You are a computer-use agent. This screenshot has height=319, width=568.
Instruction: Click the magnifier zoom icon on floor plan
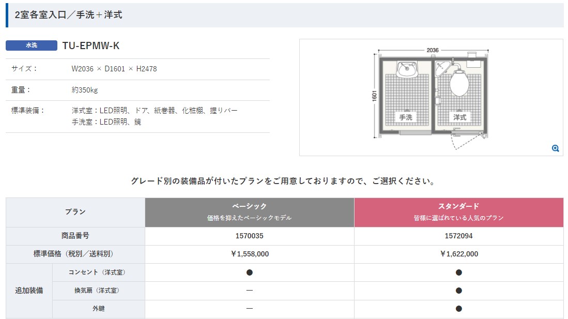555,148
